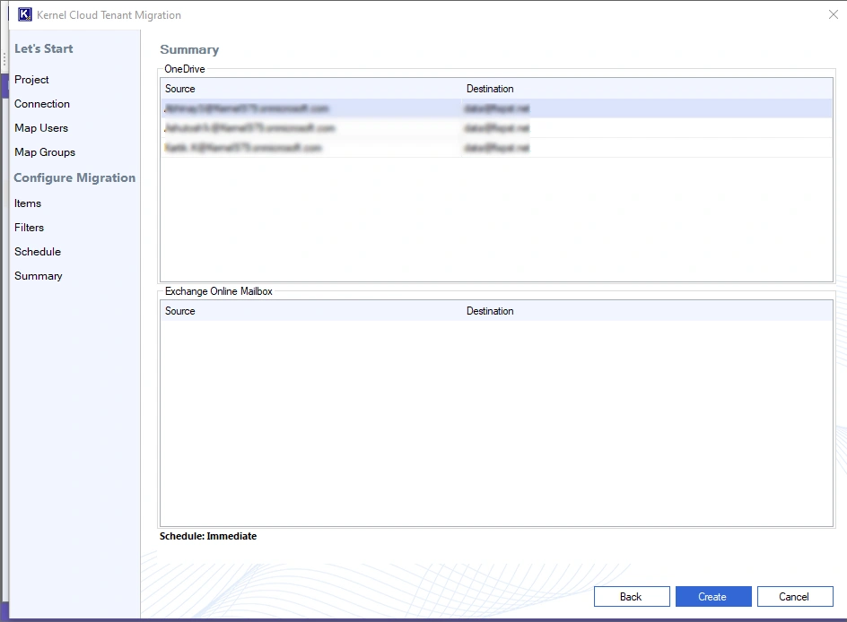Open the Map Groups step
Viewport: 847px width, 622px height.
(45, 152)
